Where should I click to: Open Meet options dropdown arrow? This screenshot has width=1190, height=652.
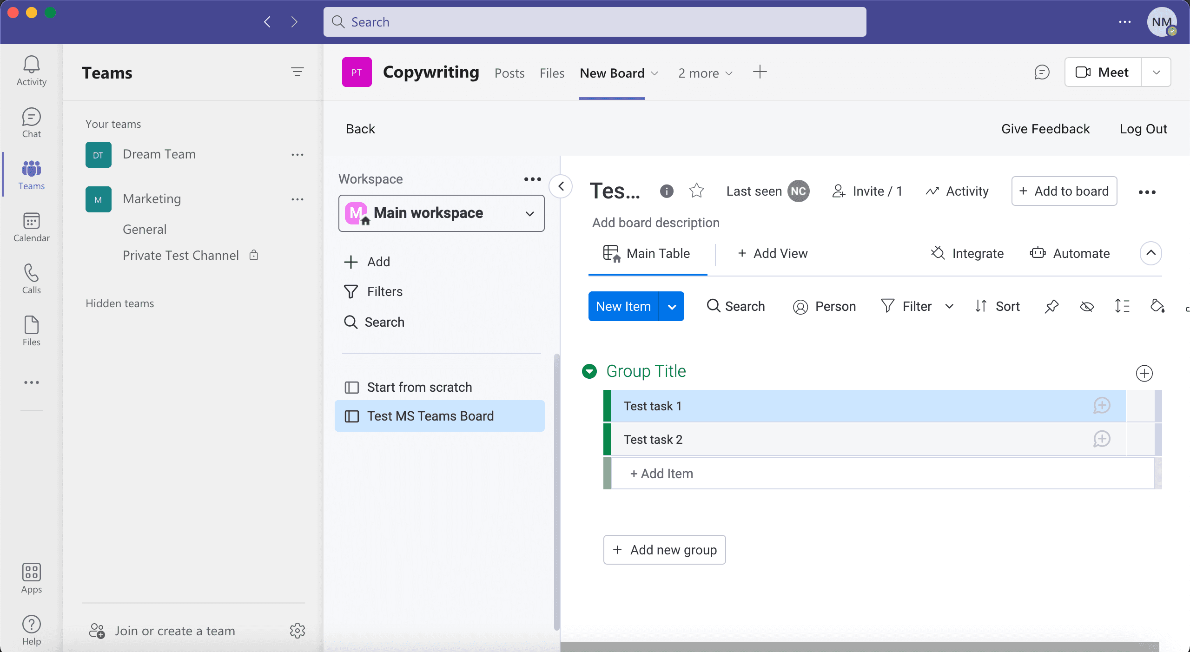click(x=1156, y=72)
